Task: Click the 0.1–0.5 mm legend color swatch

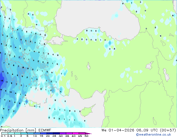Action: click(5, 133)
